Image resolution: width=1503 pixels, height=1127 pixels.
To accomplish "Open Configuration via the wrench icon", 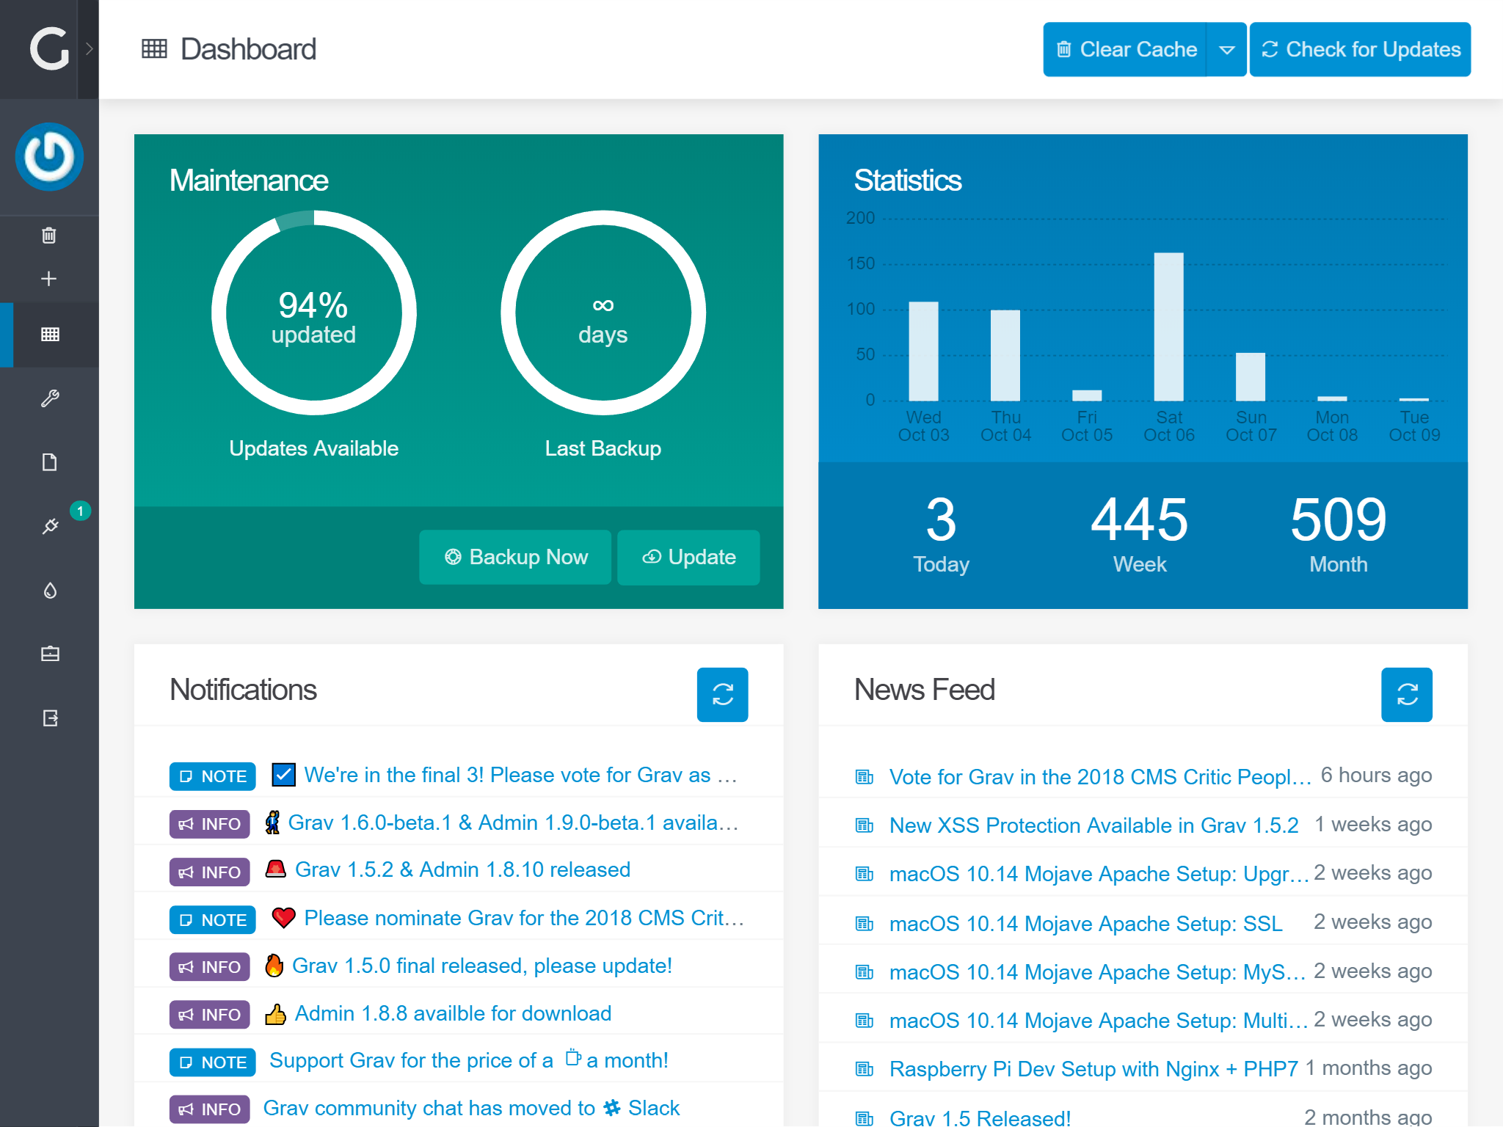I will click(49, 398).
